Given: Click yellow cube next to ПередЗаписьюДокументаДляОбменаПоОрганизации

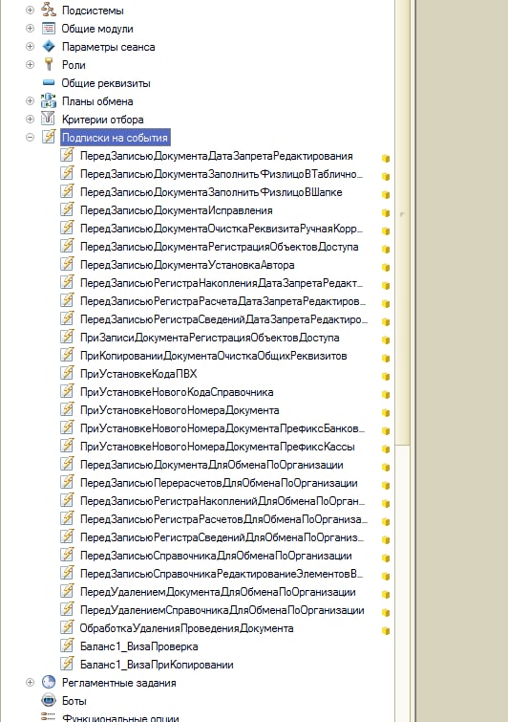Looking at the screenshot, I should (386, 468).
